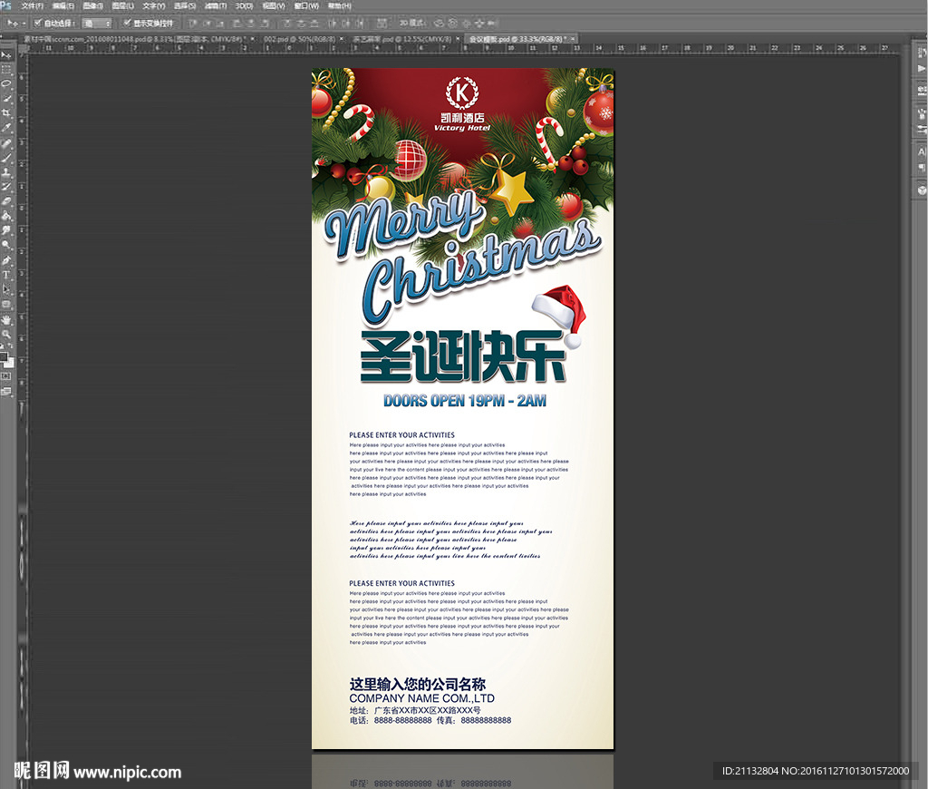Select the Eyedropper tool
The width and height of the screenshot is (928, 789).
click(6, 127)
